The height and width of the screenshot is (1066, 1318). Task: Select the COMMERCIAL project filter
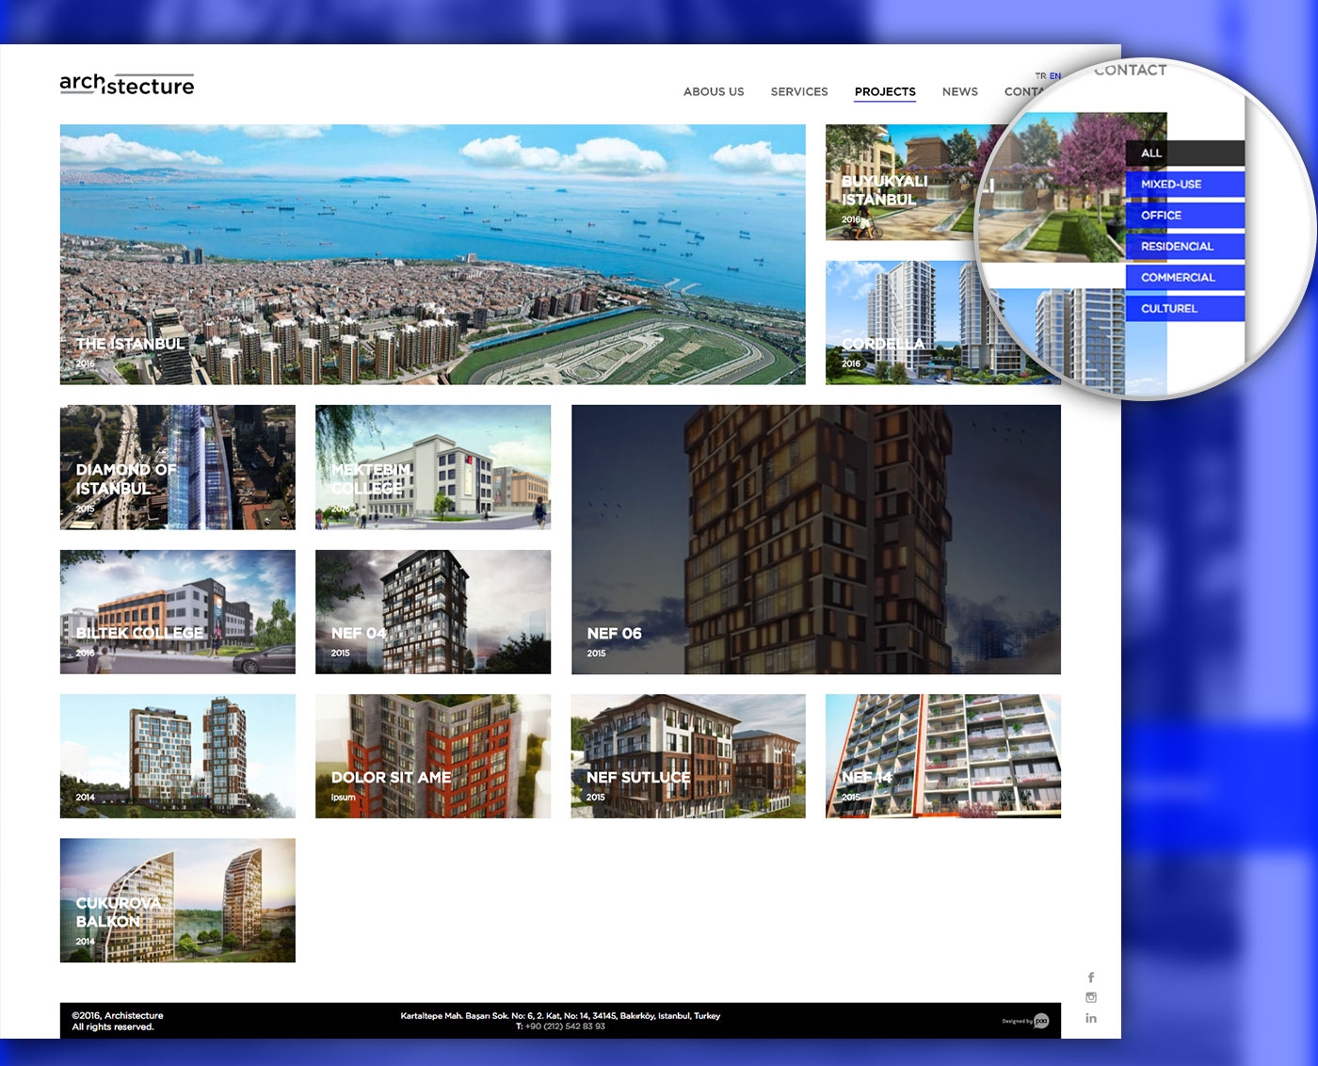1184,277
